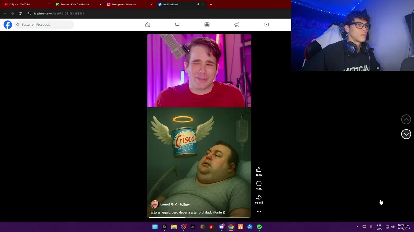Go to the Facebook Home (Inicio) icon

tap(147, 25)
